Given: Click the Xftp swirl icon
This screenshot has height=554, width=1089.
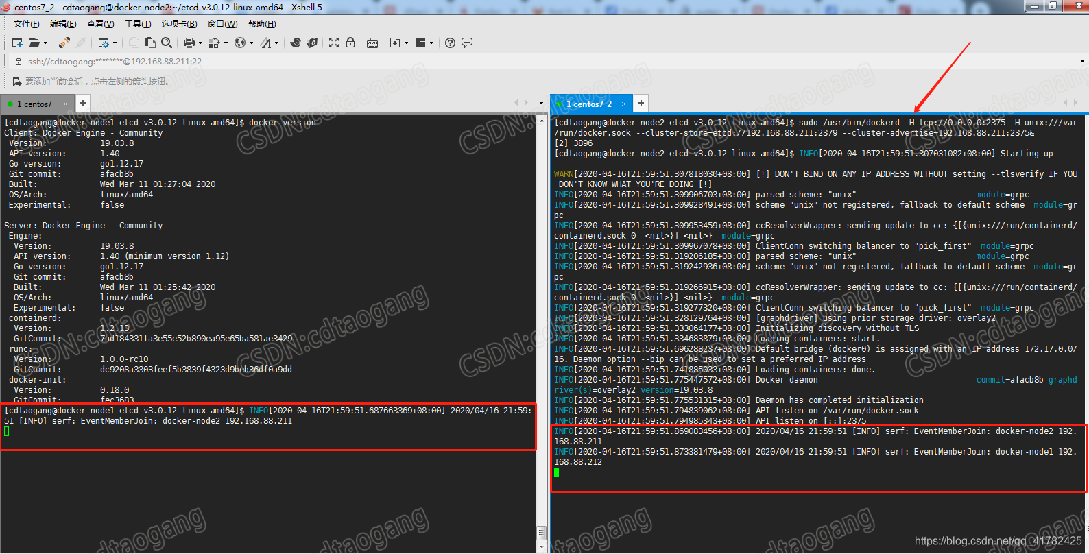Looking at the screenshot, I should coord(296,43).
